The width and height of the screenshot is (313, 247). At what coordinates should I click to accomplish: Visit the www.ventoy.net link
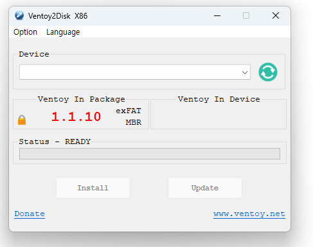249,214
